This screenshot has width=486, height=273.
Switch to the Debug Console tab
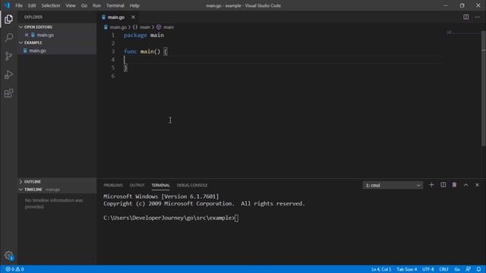tap(192, 185)
